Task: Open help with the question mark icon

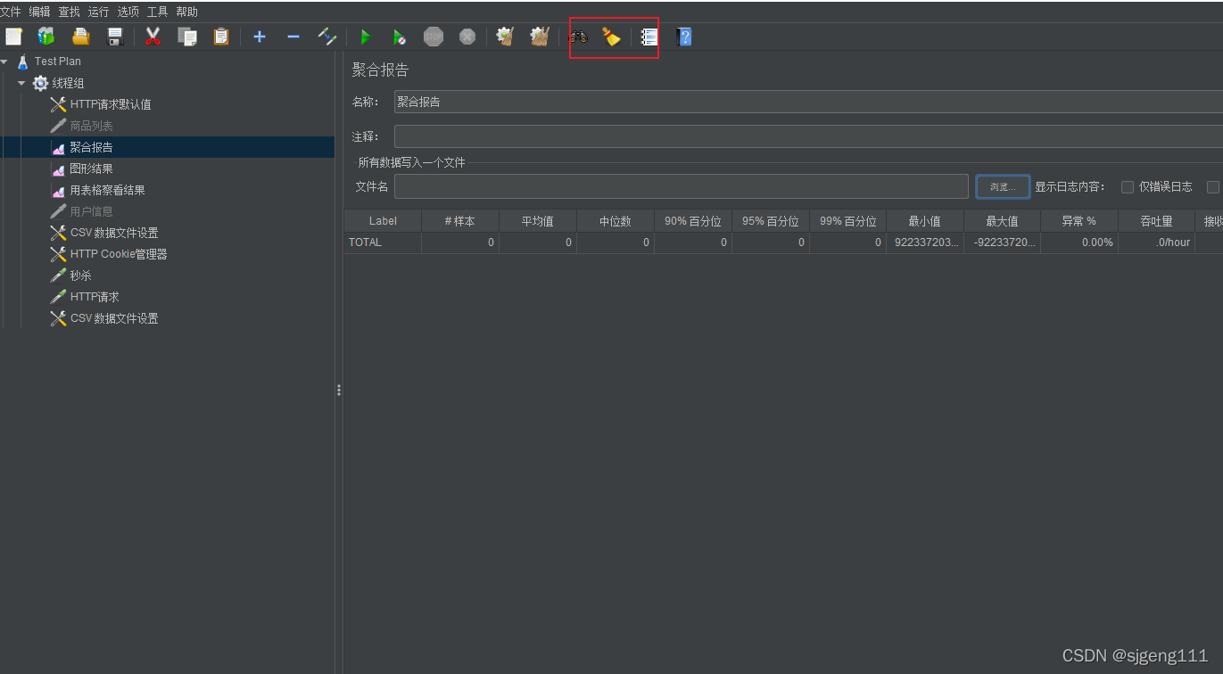Action: [684, 37]
